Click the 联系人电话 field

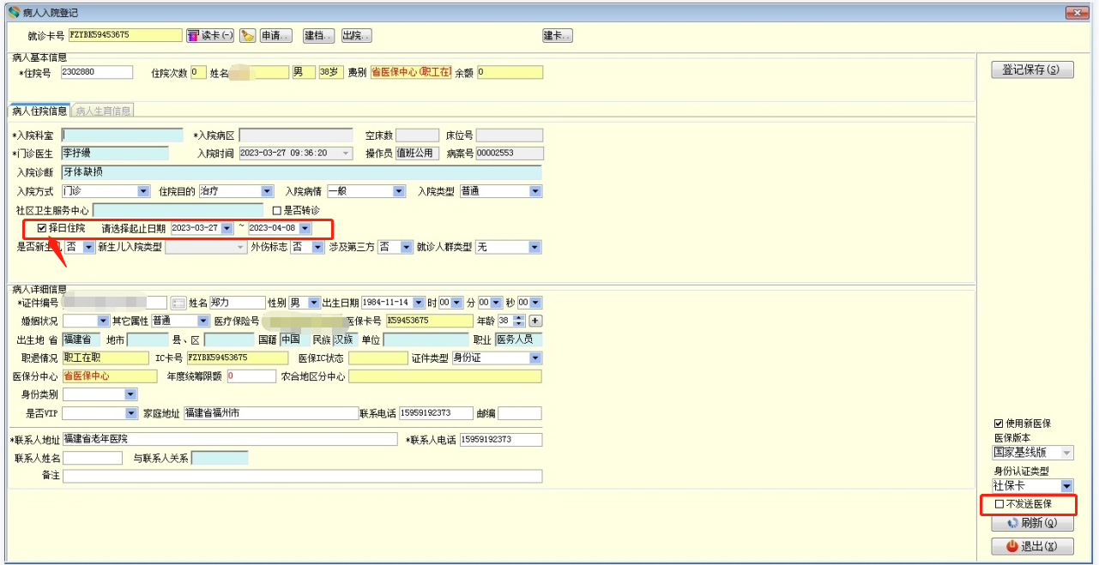(x=501, y=439)
